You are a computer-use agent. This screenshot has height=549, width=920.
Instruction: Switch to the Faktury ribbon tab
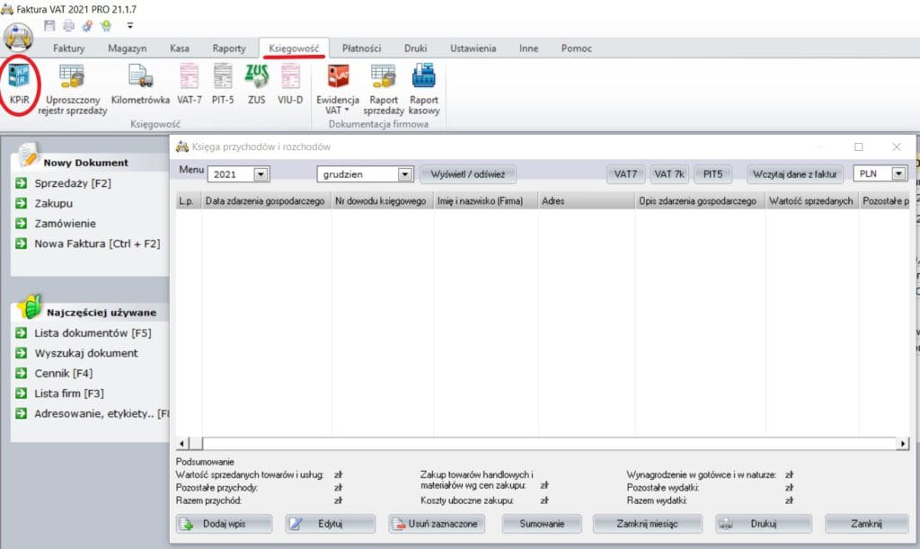tap(68, 49)
